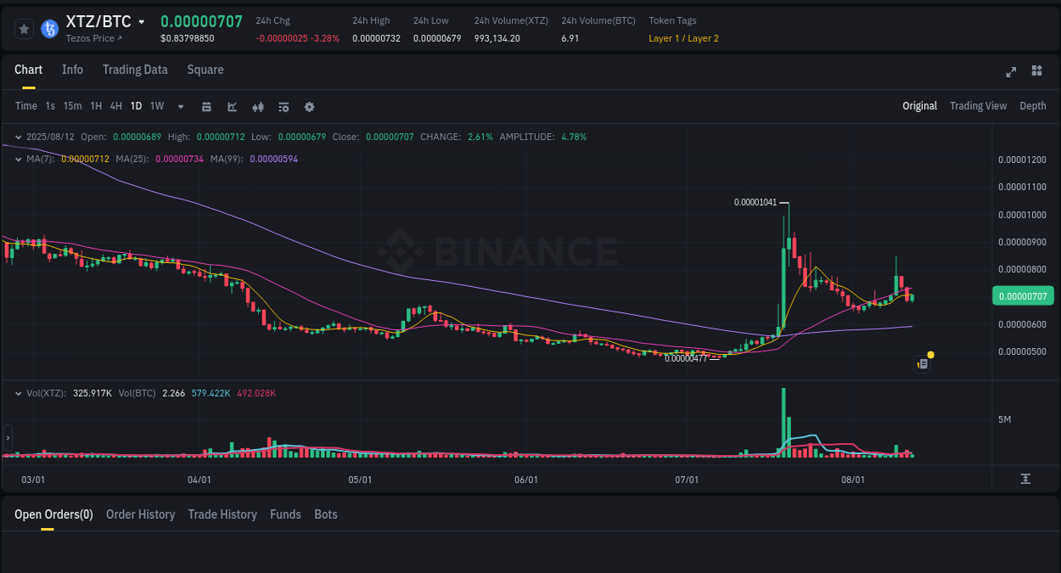Image resolution: width=1061 pixels, height=573 pixels.
Task: Collapse the Vol(XTZ) indicator panel
Action: pos(17,393)
